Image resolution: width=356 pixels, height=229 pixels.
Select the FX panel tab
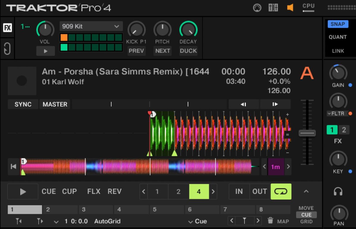click(x=7, y=28)
